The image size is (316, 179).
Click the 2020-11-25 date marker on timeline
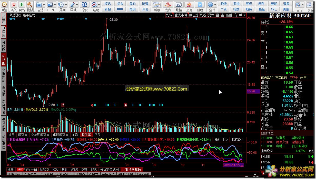[234, 165]
